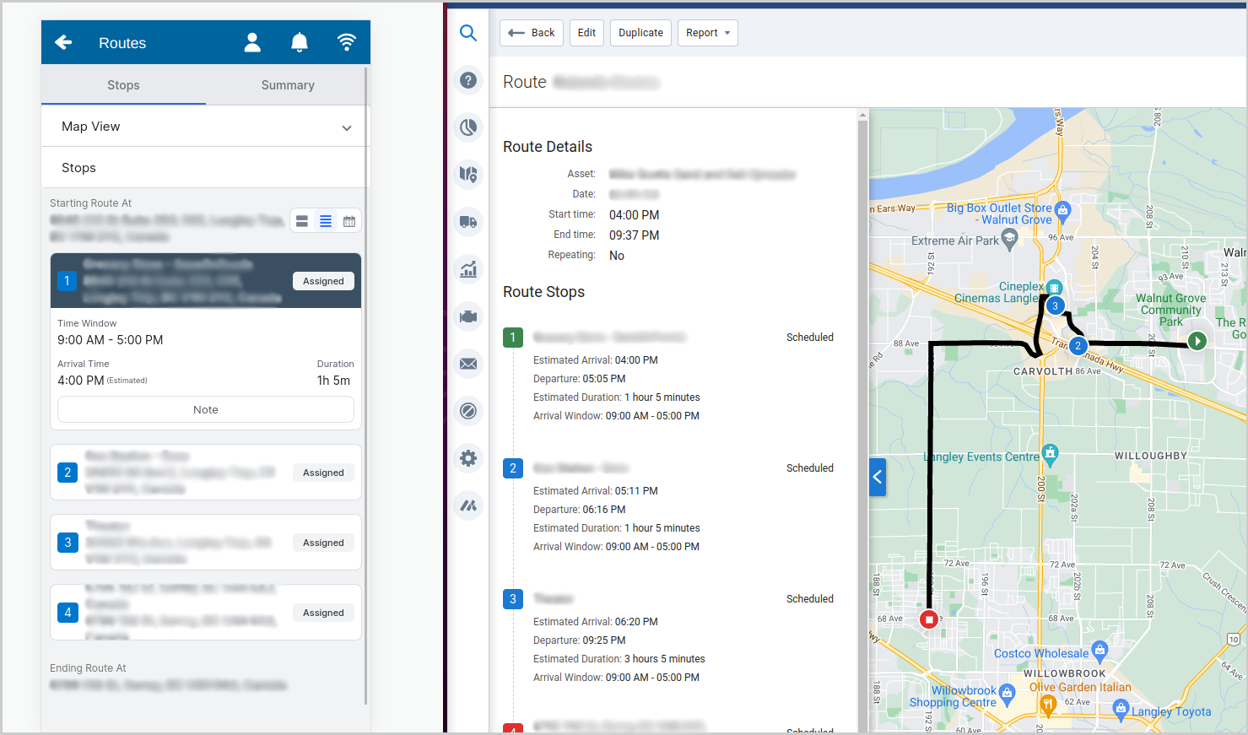This screenshot has width=1248, height=735.
Task: Open the productivity chart icon
Action: point(468,269)
